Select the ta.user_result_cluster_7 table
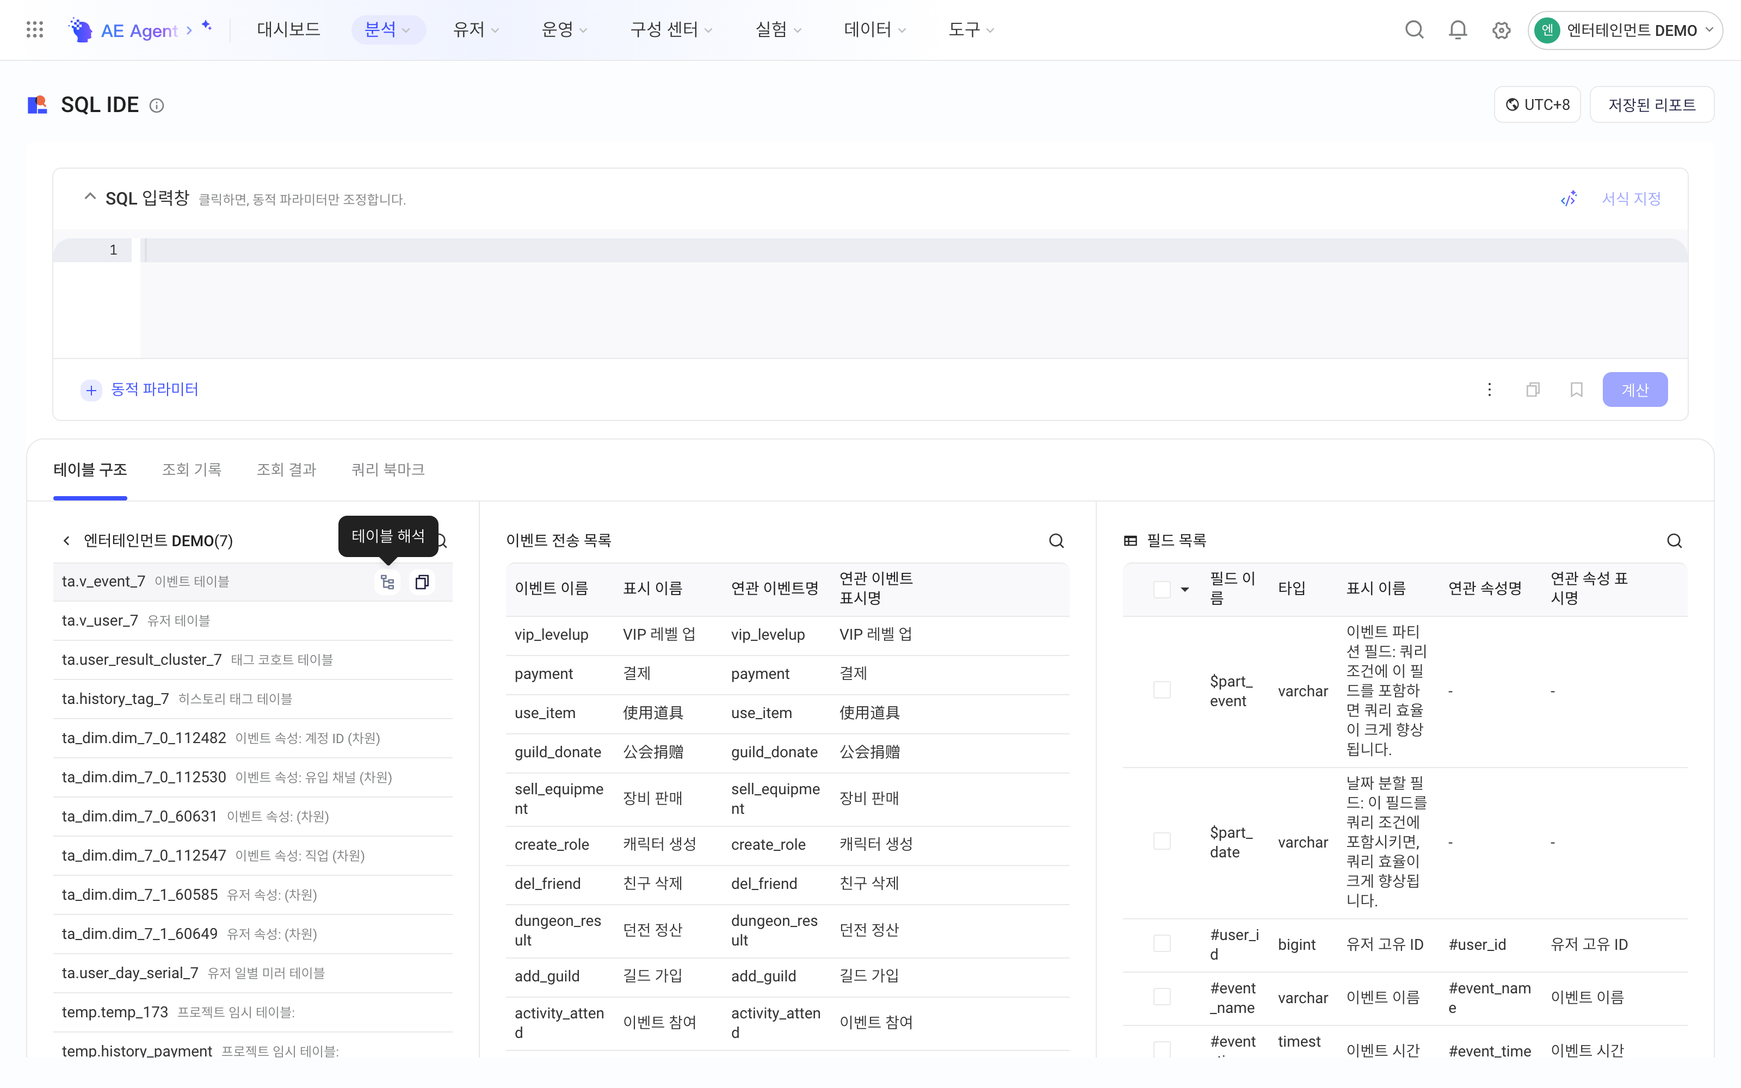This screenshot has height=1088, width=1741. 252,659
